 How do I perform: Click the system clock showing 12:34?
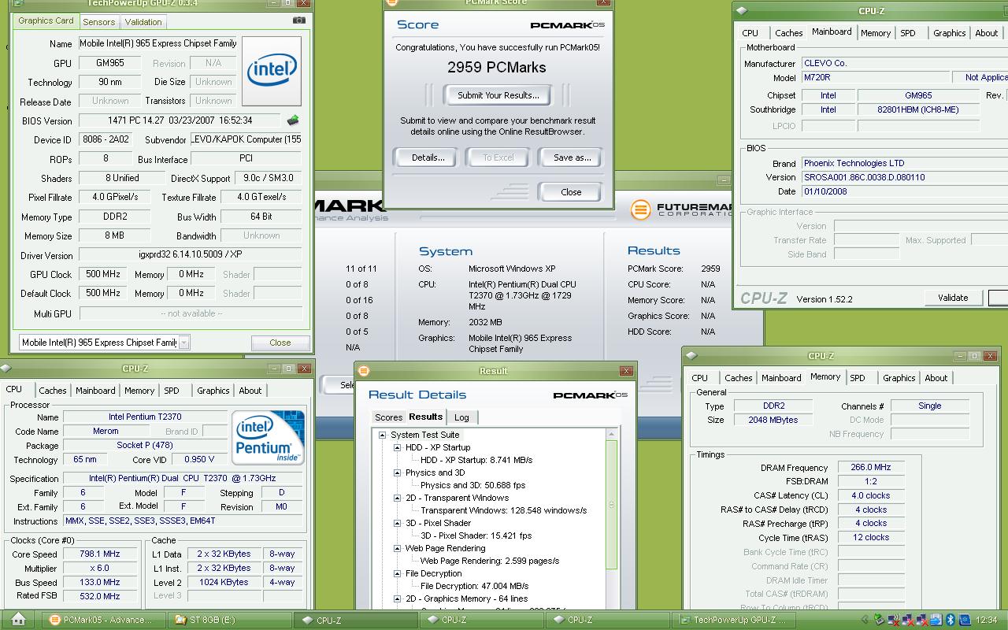[x=986, y=620]
